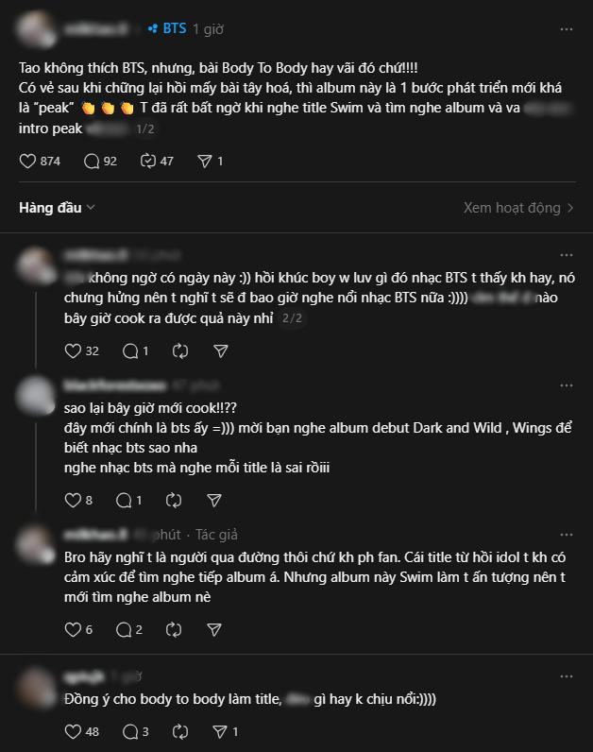
Task: Open main post author's profile picture
Action: pos(36,32)
